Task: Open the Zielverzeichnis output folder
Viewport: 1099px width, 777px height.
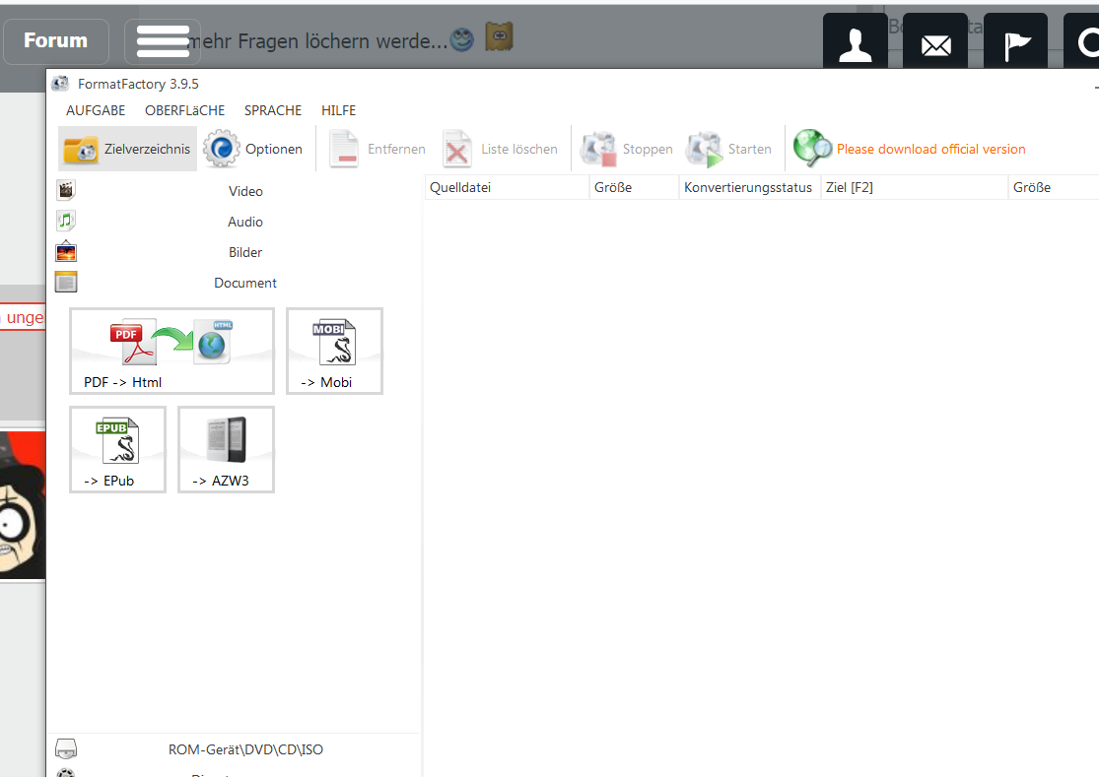Action: pyautogui.click(x=127, y=149)
